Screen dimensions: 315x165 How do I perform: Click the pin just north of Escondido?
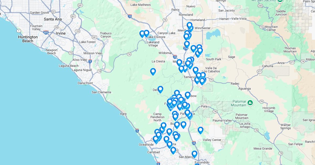(194, 154)
